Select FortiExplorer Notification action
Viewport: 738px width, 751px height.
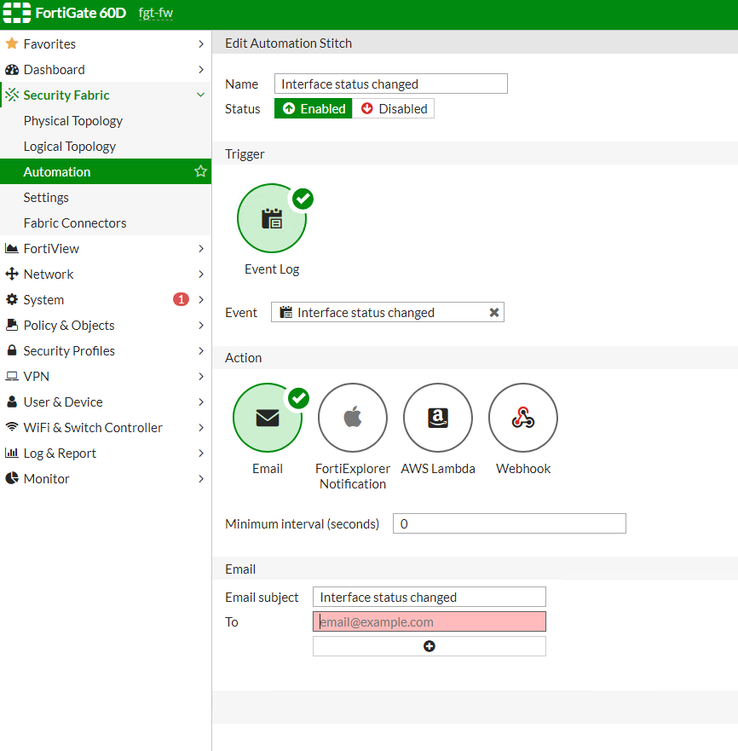[x=352, y=418]
